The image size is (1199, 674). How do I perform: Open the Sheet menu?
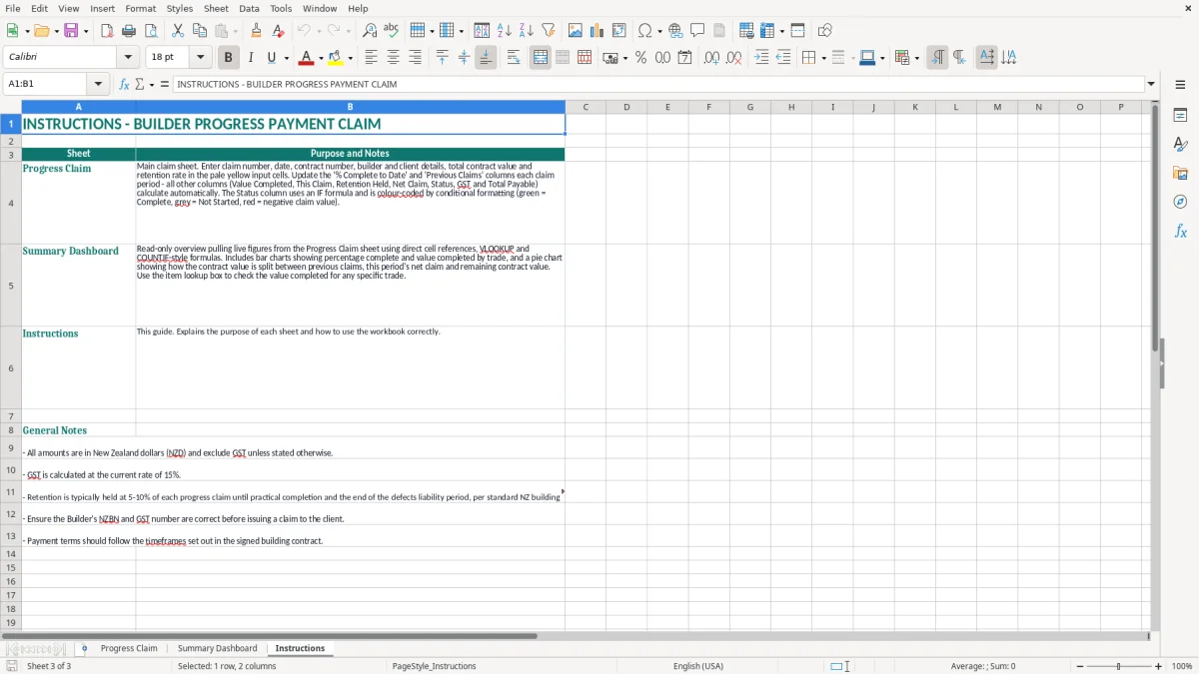[216, 8]
